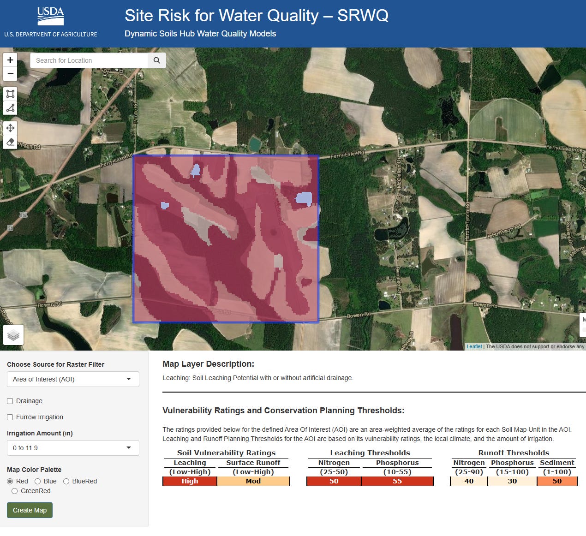This screenshot has height=536, width=586.
Task: Select the draw polygon tool
Action: pos(10,108)
